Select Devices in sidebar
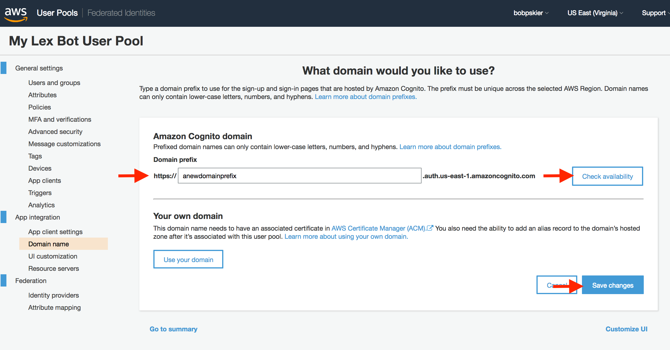 click(x=40, y=168)
